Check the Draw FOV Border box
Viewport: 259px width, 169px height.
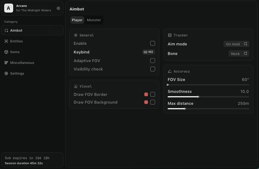coord(153,94)
